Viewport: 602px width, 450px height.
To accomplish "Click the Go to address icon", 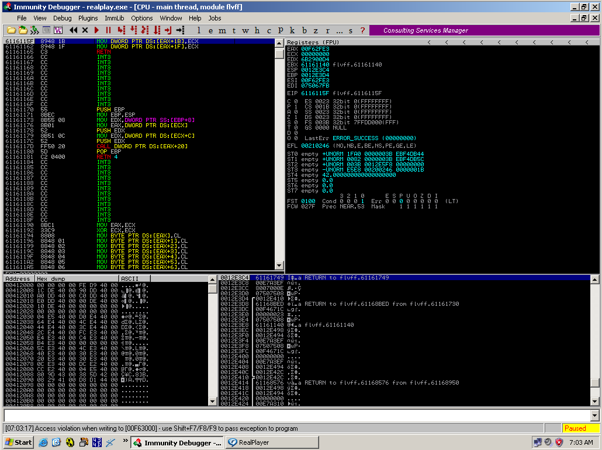I will [x=180, y=30].
